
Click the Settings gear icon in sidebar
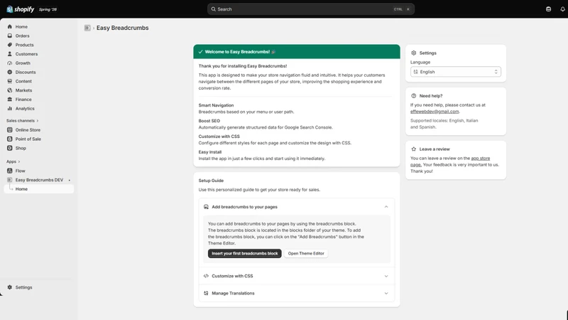tap(10, 287)
